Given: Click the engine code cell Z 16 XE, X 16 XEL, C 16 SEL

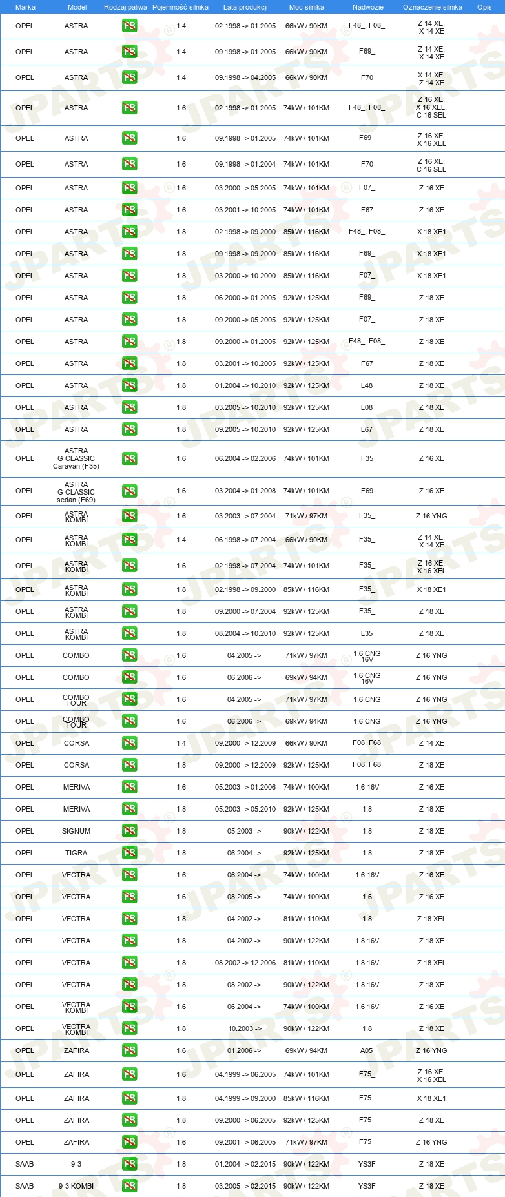Looking at the screenshot, I should tap(431, 107).
